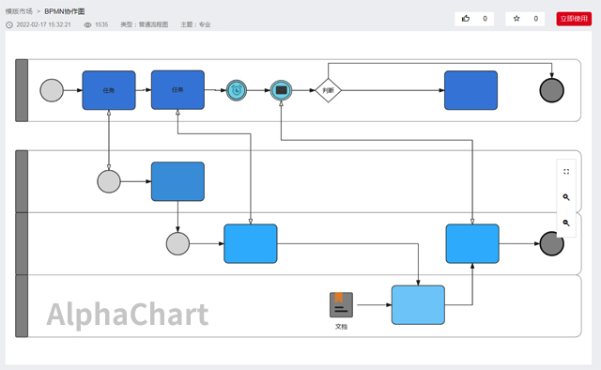The image size is (601, 370).
Task: Select the third-lane task before its end circle
Action: coord(472,243)
